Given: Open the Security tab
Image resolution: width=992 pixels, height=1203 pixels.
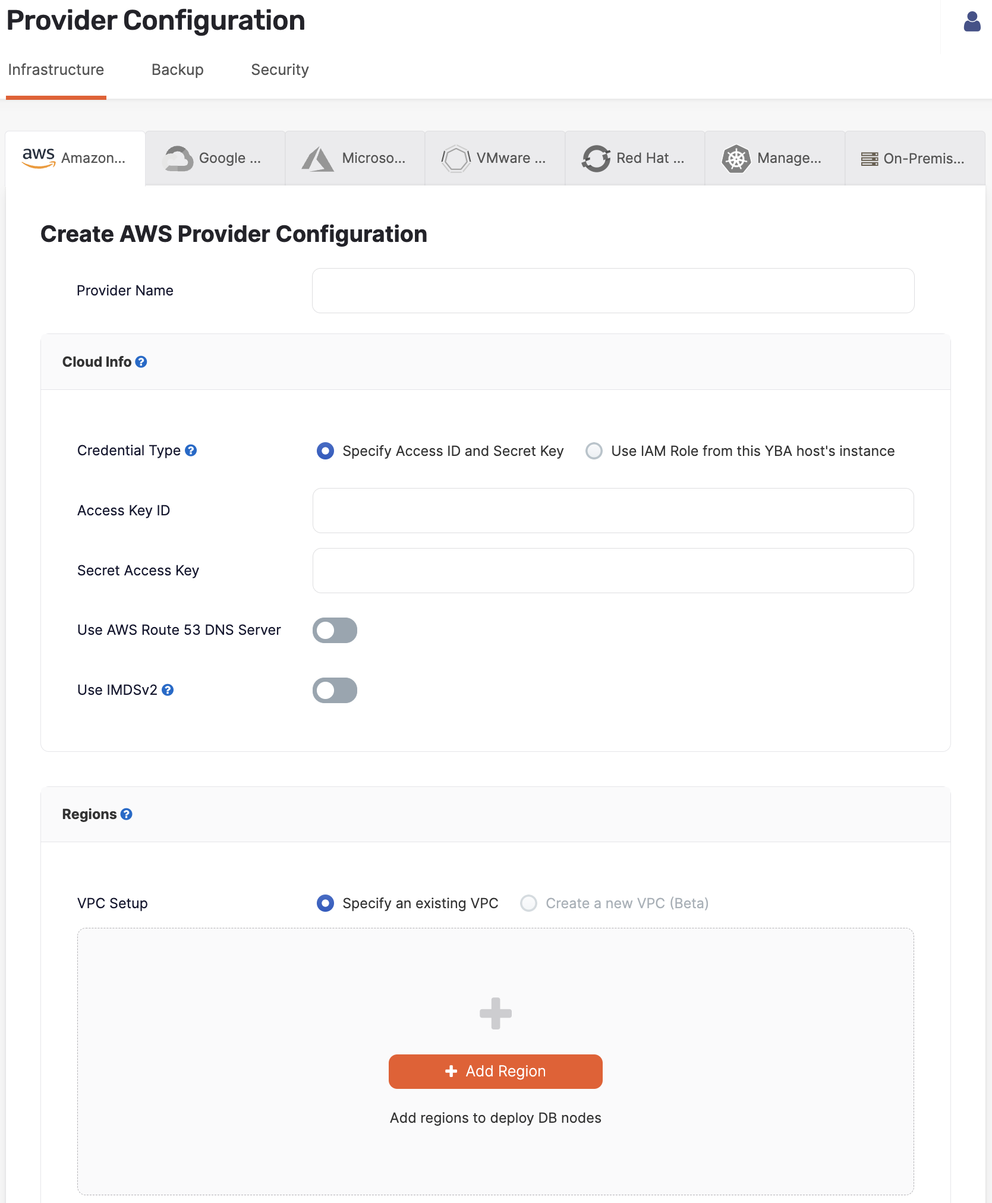Looking at the screenshot, I should (x=279, y=70).
